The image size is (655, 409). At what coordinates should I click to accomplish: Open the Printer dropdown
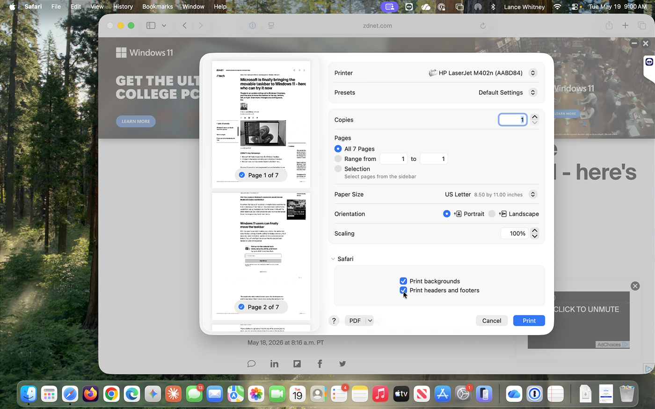[532, 73]
